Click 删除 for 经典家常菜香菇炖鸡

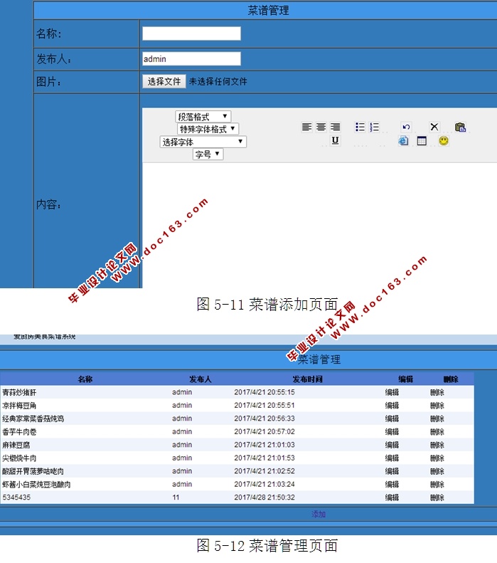pyautogui.click(x=437, y=419)
